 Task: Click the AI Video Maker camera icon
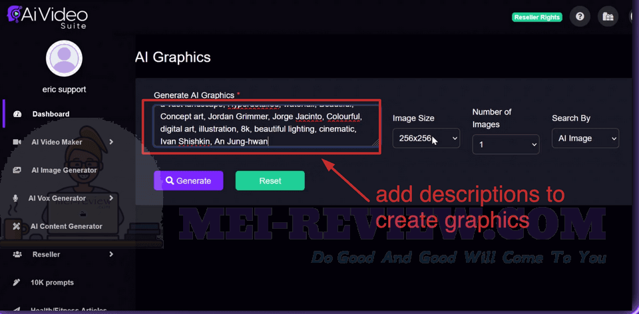17,142
